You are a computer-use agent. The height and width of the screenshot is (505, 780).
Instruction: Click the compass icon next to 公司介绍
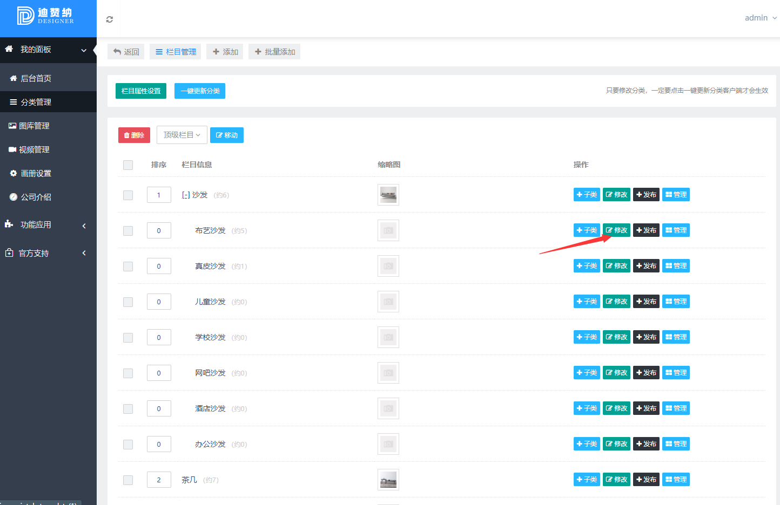[14, 197]
